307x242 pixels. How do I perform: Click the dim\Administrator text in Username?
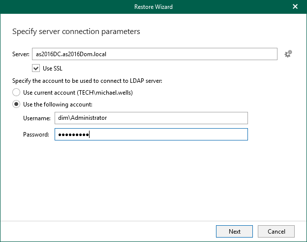click(x=82, y=118)
